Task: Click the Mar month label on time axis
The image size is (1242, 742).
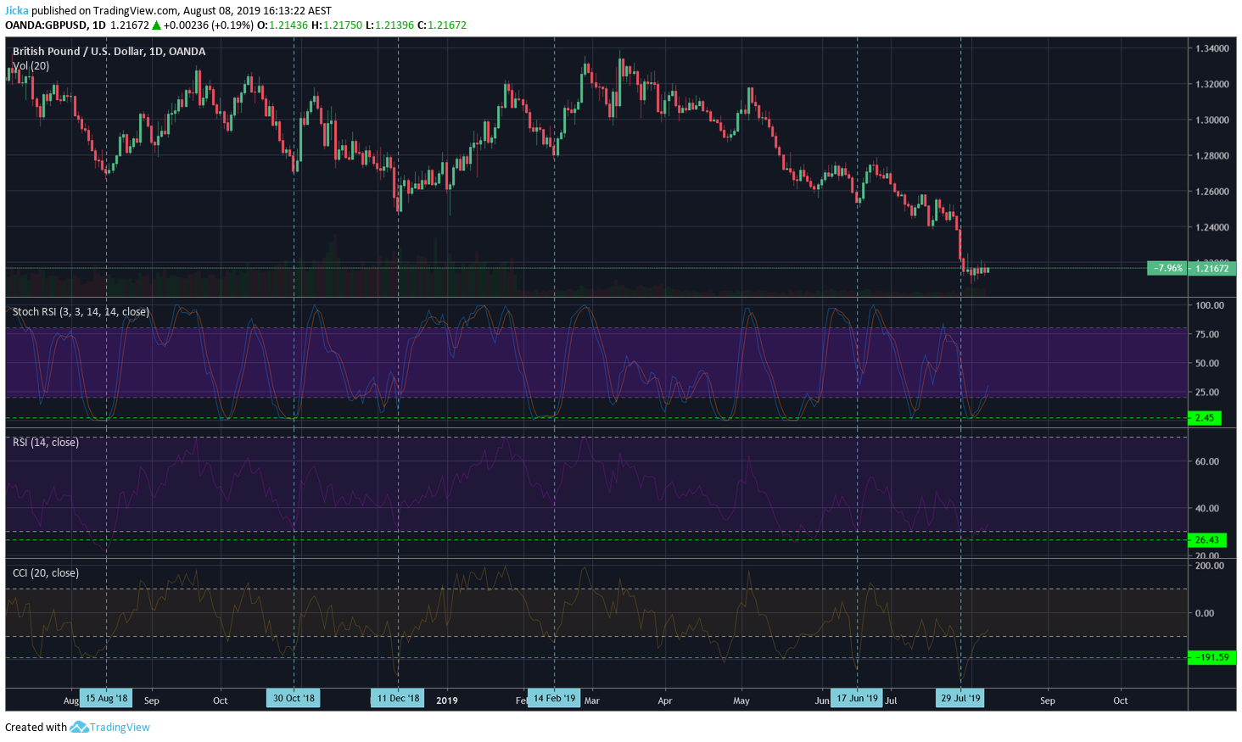Action: 592,700
